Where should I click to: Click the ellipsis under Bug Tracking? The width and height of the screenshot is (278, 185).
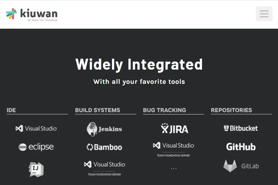[174, 169]
